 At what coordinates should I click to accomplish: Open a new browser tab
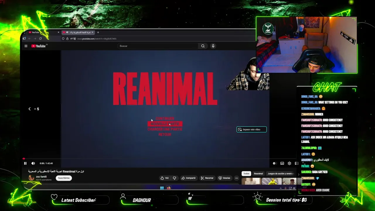pyautogui.click(x=98, y=32)
